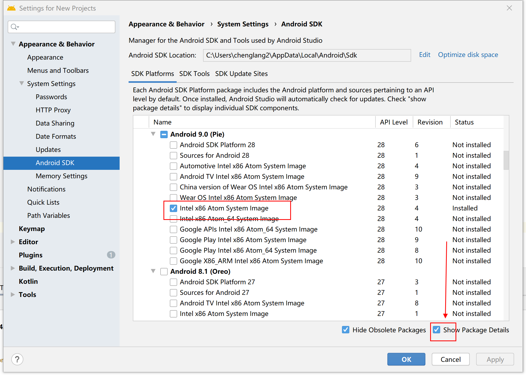Open Data Sharing settings

coord(55,123)
